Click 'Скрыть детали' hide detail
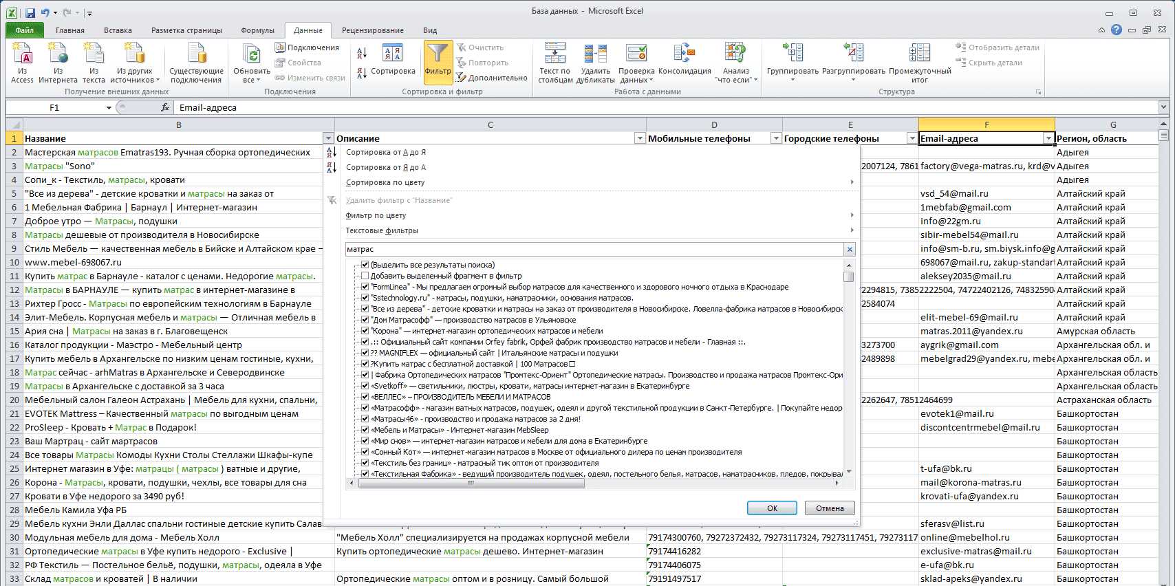The image size is (1175, 586). (x=989, y=63)
